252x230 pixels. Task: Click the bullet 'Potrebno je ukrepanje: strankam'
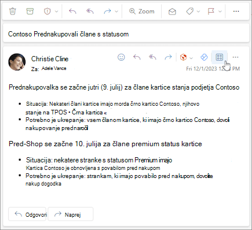(119, 176)
